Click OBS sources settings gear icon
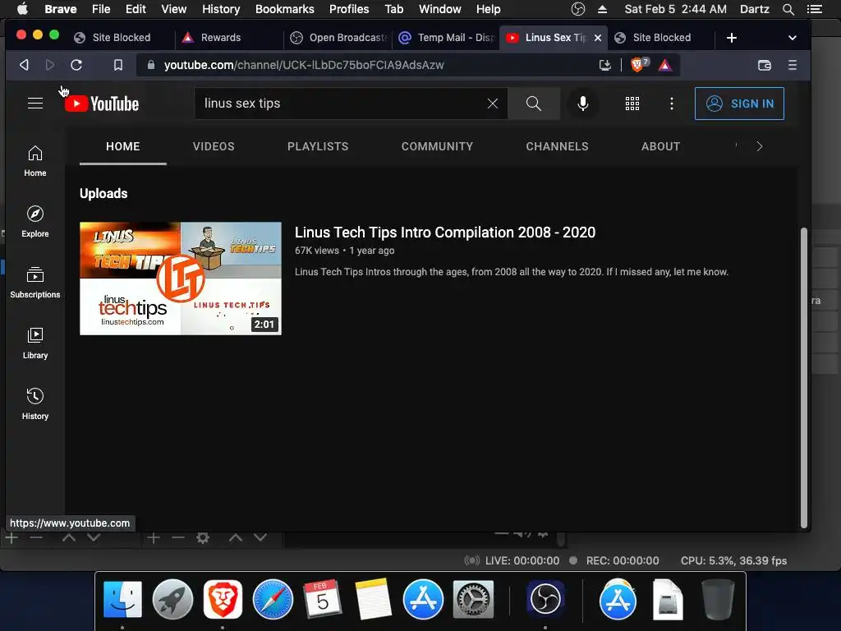The image size is (841, 631). click(203, 537)
